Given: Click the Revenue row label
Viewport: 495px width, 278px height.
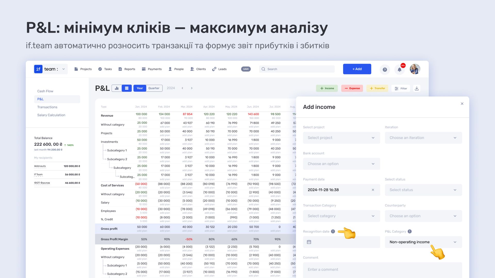Looking at the screenshot, I should point(107,116).
